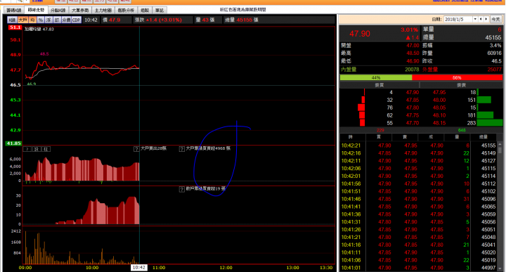Screen dimensions: 506x272
Task: Click the trade row at 10:41:16
Action: point(418,245)
